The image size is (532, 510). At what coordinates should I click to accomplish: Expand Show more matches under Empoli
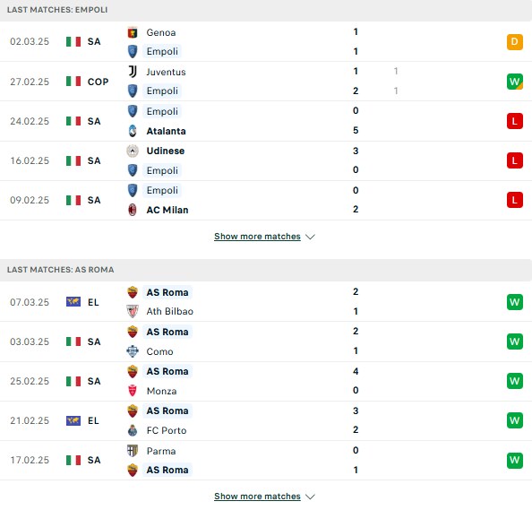[257, 237]
